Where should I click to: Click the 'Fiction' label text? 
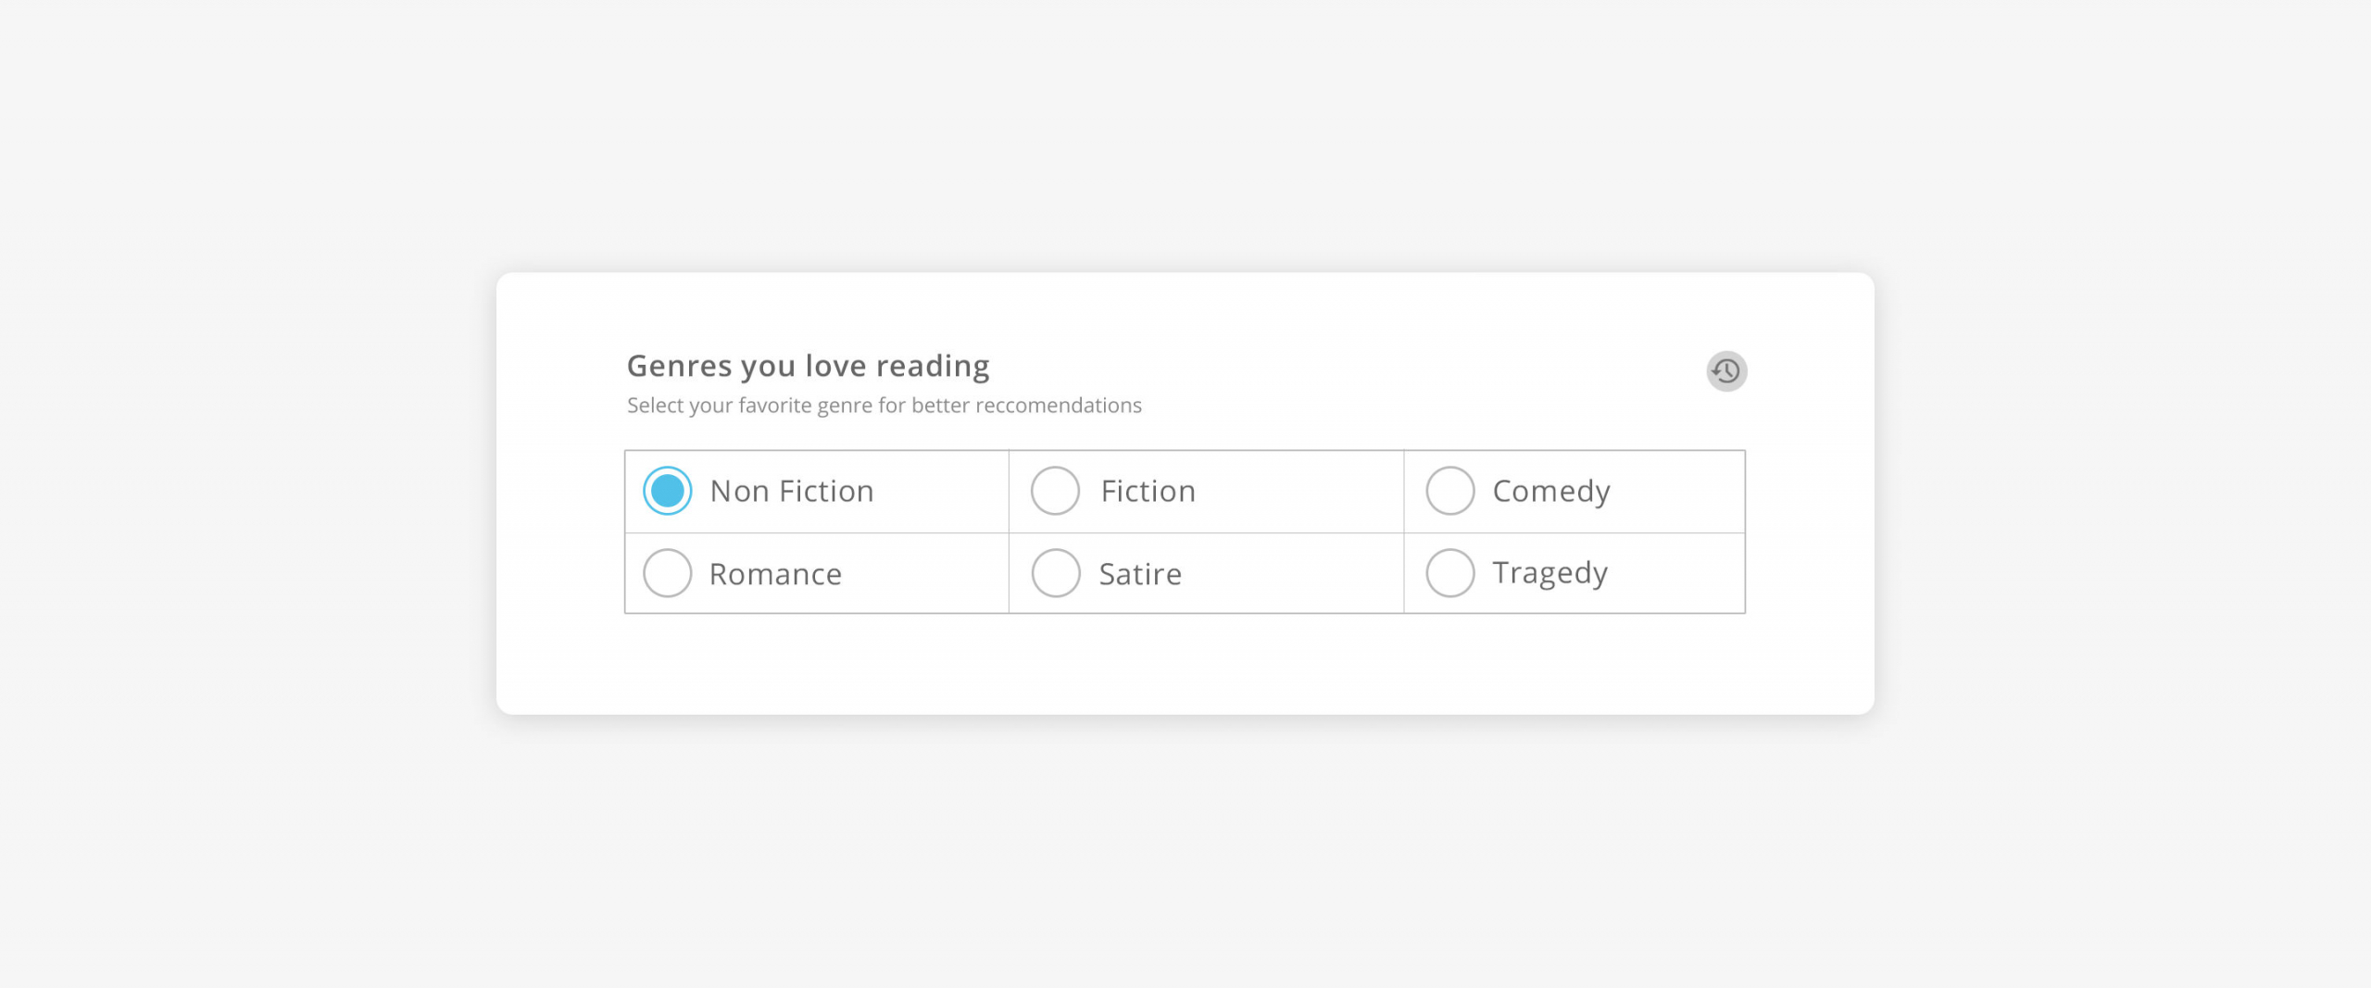pyautogui.click(x=1148, y=491)
